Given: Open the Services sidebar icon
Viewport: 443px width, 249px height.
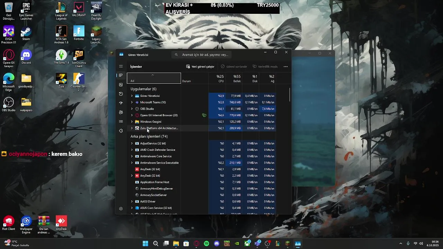Looking at the screenshot, I should tap(121, 131).
